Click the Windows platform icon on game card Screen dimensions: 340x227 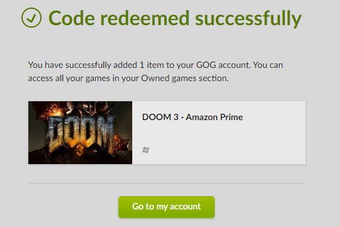tap(145, 150)
